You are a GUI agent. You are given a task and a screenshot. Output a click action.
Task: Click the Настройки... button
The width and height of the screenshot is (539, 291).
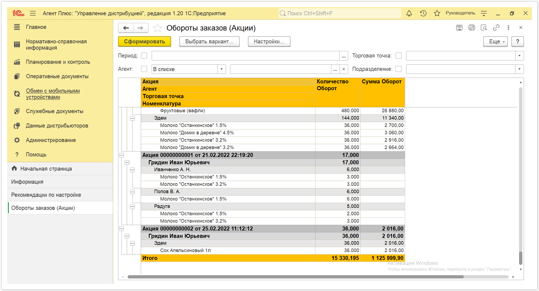click(269, 41)
